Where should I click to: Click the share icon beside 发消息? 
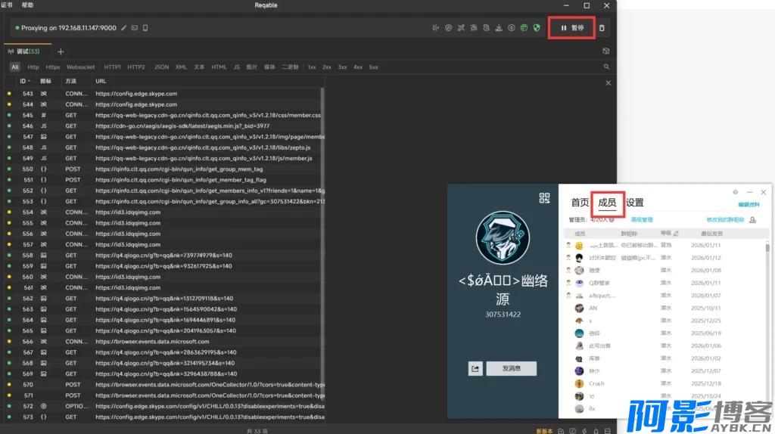tap(475, 368)
